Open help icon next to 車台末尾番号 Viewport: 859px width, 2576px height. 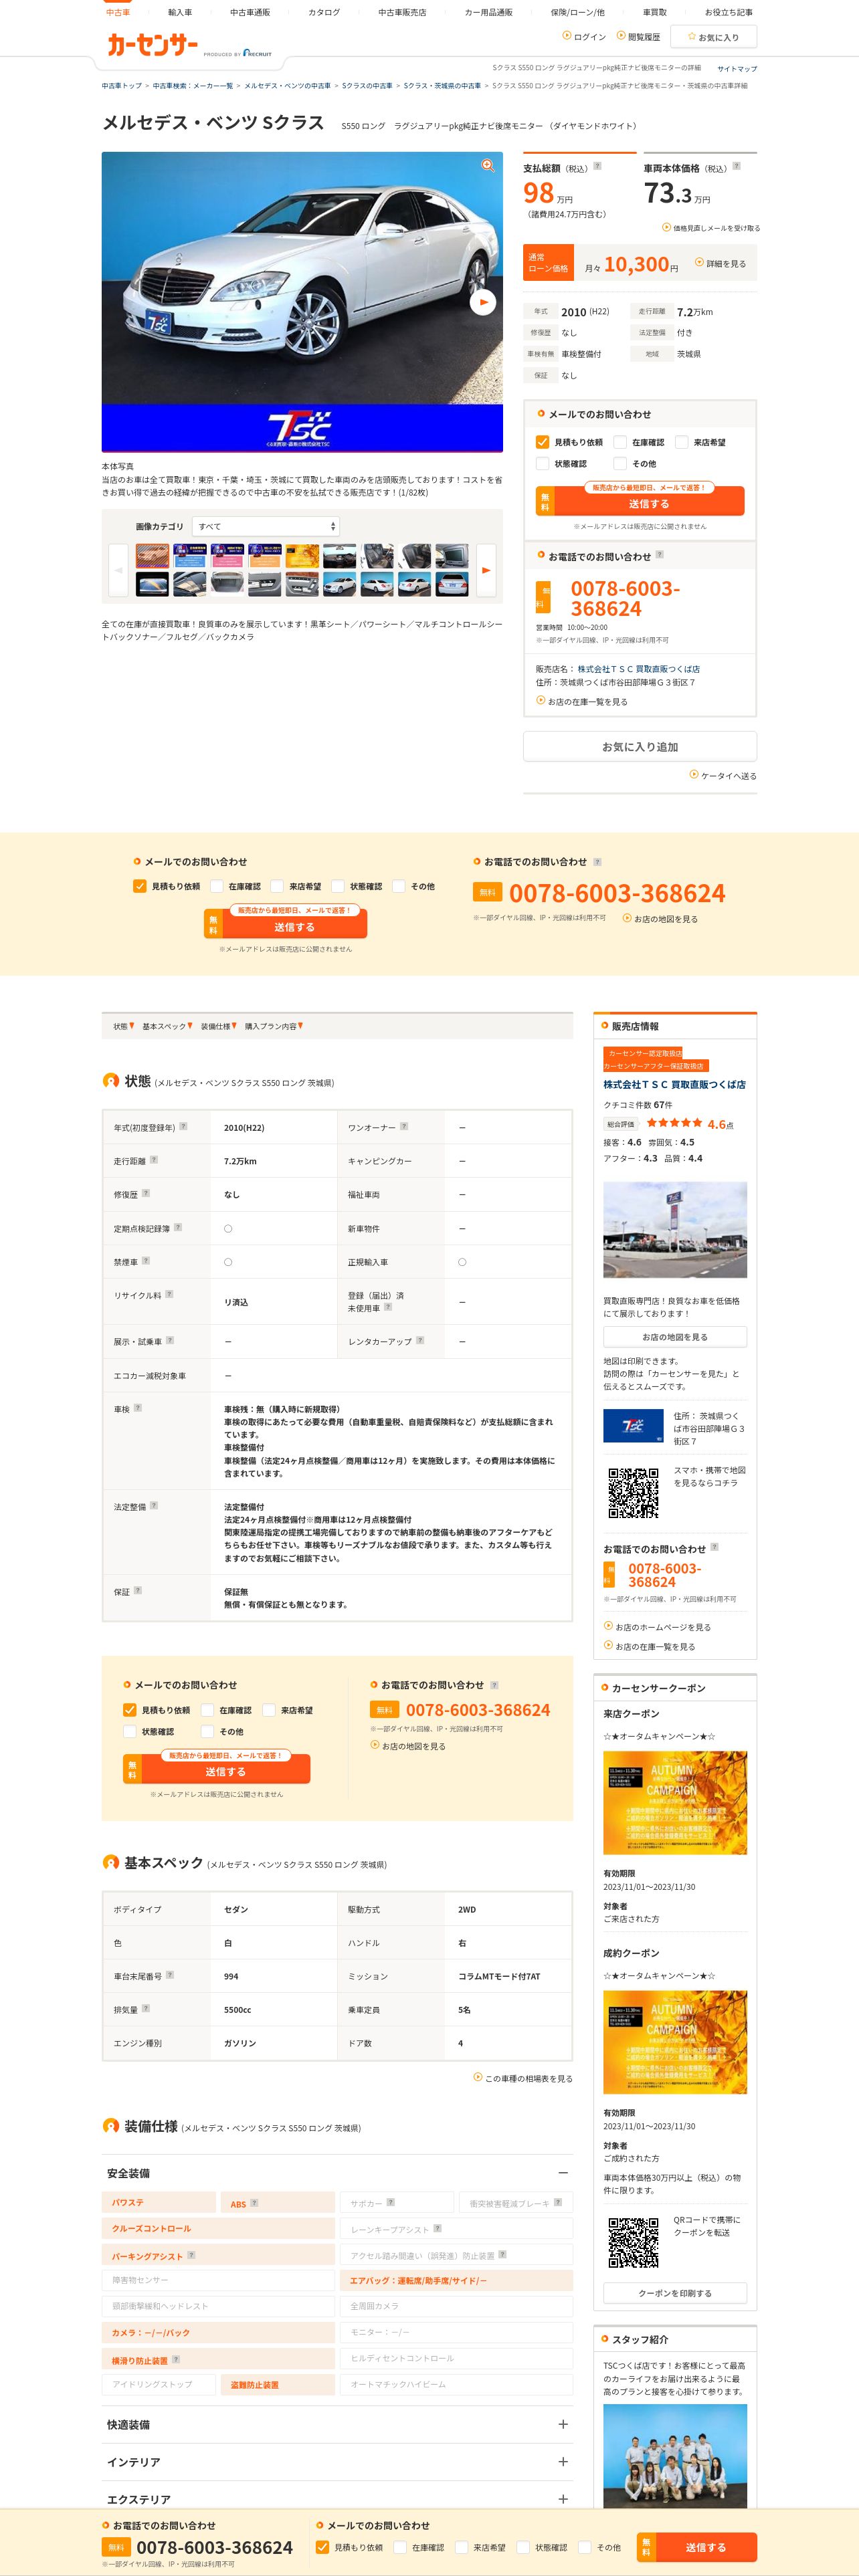[x=170, y=1975]
